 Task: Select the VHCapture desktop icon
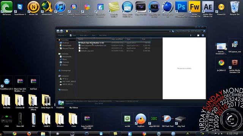click(x=235, y=46)
